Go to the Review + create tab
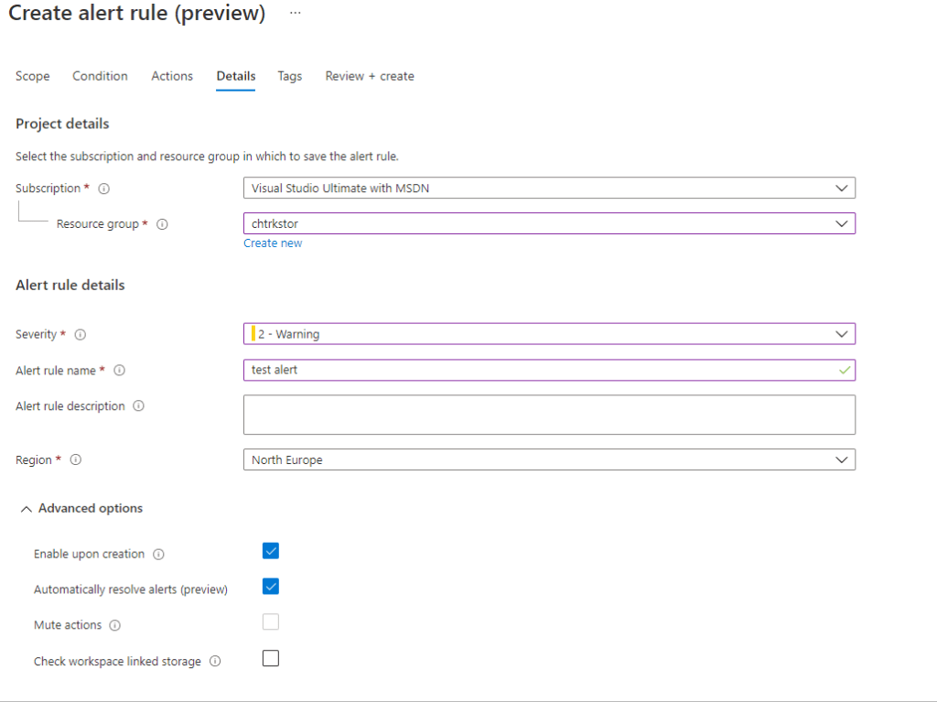 [370, 76]
